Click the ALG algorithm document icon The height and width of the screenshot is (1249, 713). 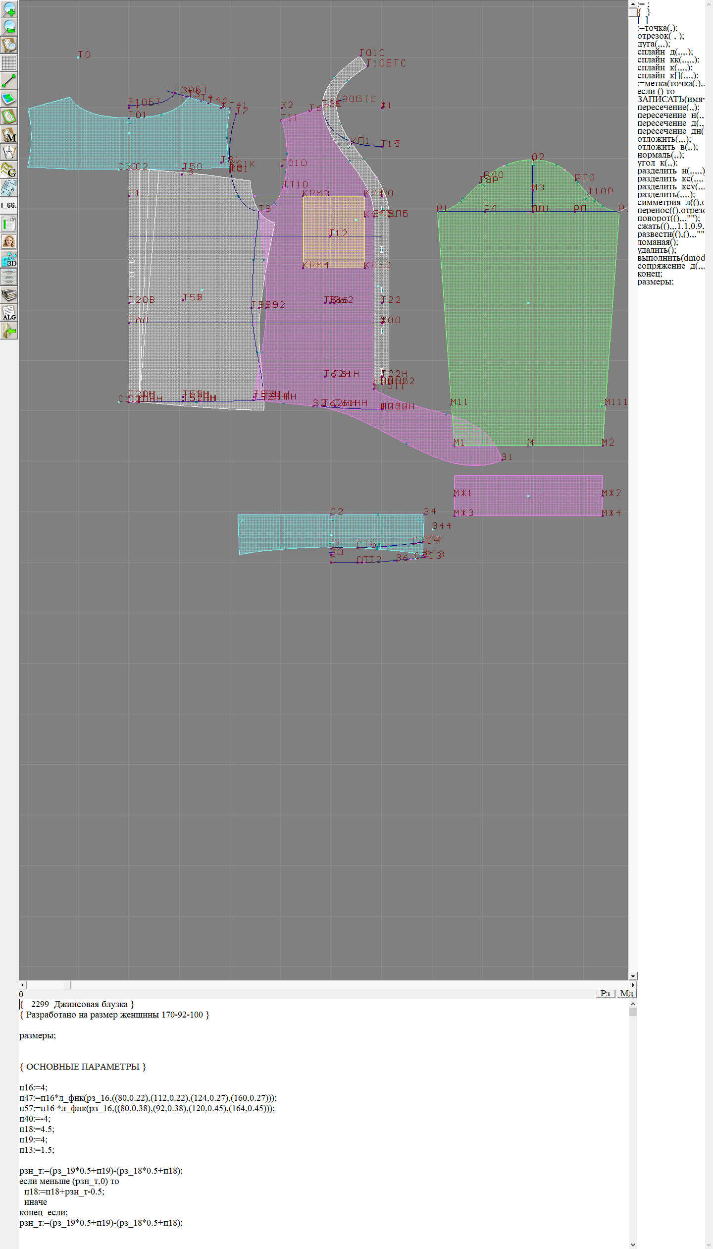click(9, 313)
